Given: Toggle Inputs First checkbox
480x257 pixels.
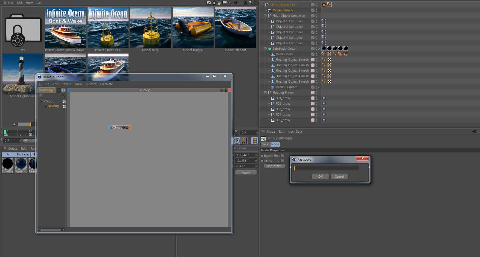Looking at the screenshot, I should [282, 156].
